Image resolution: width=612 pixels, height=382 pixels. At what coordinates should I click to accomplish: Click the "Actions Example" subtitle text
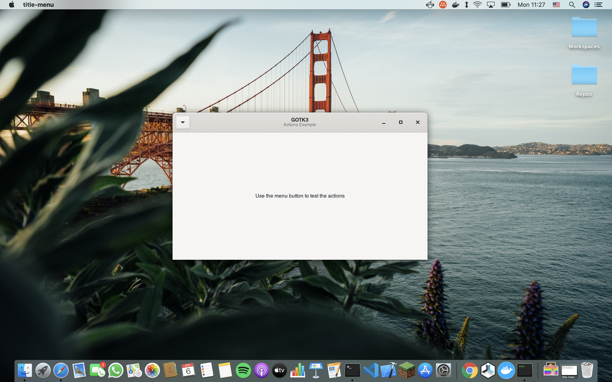click(x=300, y=125)
